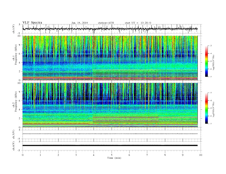Screen dimensions: 226x174
Task: Click the time axis tick label "9"
Action: 183,155
